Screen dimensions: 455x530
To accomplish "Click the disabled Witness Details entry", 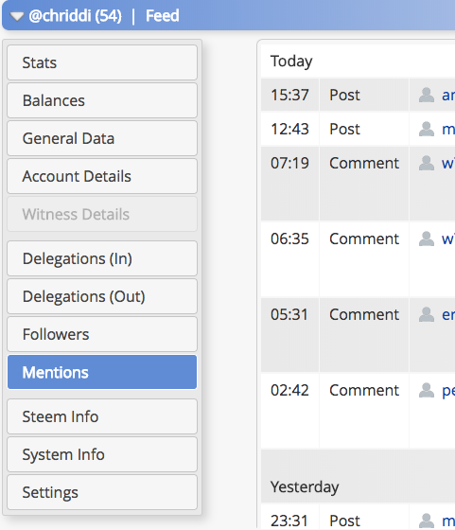I will (x=102, y=214).
